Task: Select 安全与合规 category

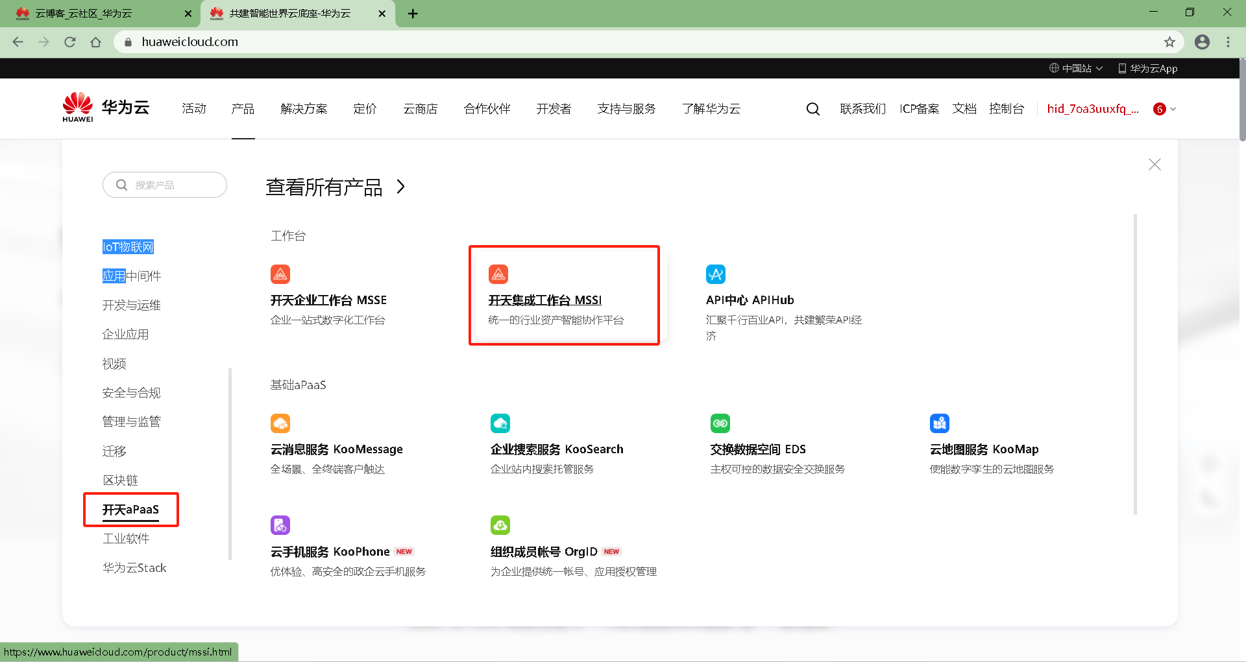Action: coord(132,393)
